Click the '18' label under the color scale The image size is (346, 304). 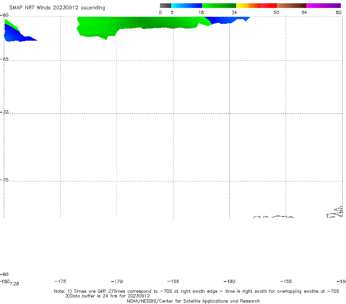tap(201, 13)
